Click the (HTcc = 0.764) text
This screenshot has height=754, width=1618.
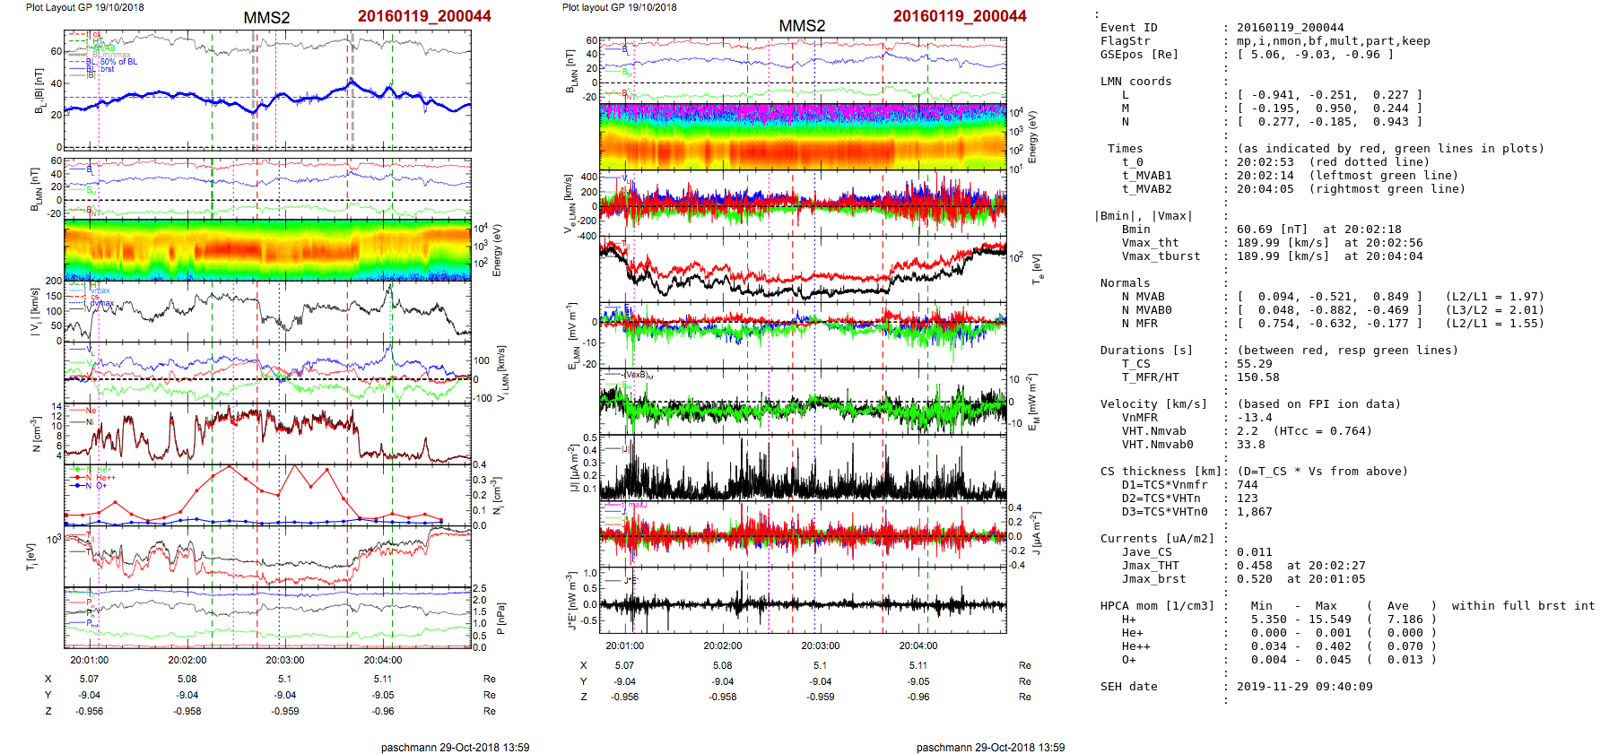[1323, 431]
